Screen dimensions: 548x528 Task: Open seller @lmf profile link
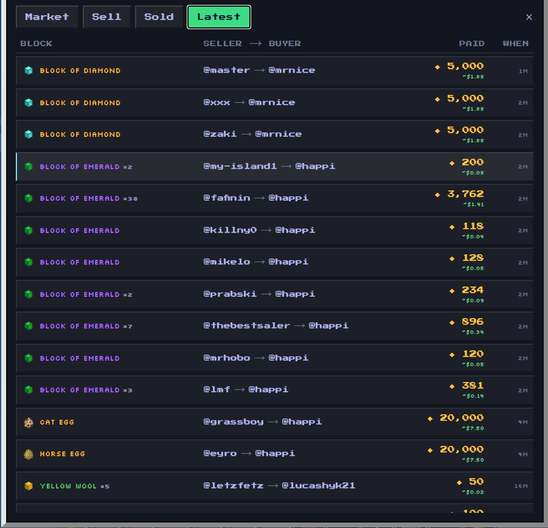coord(217,390)
